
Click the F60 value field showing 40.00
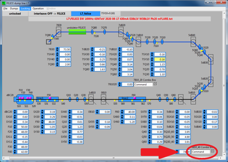tap(128, 112)
